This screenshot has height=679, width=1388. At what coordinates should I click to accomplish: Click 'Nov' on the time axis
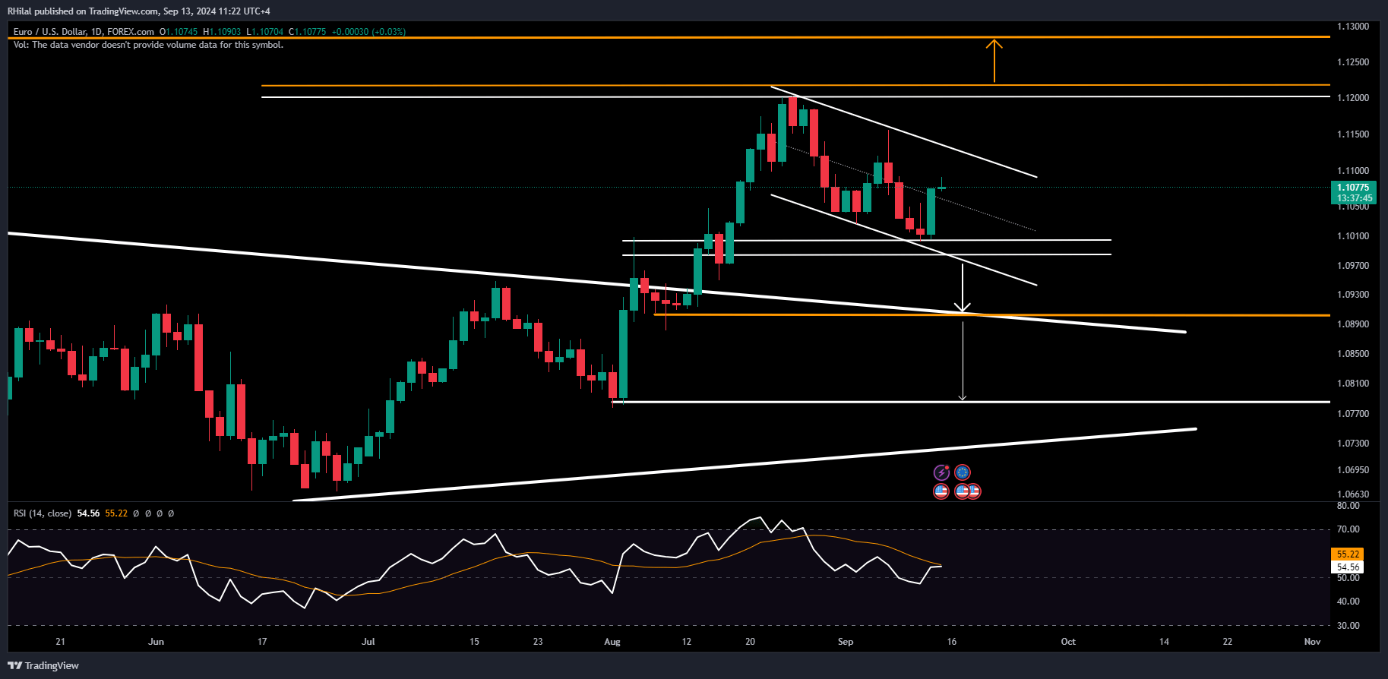click(1312, 642)
